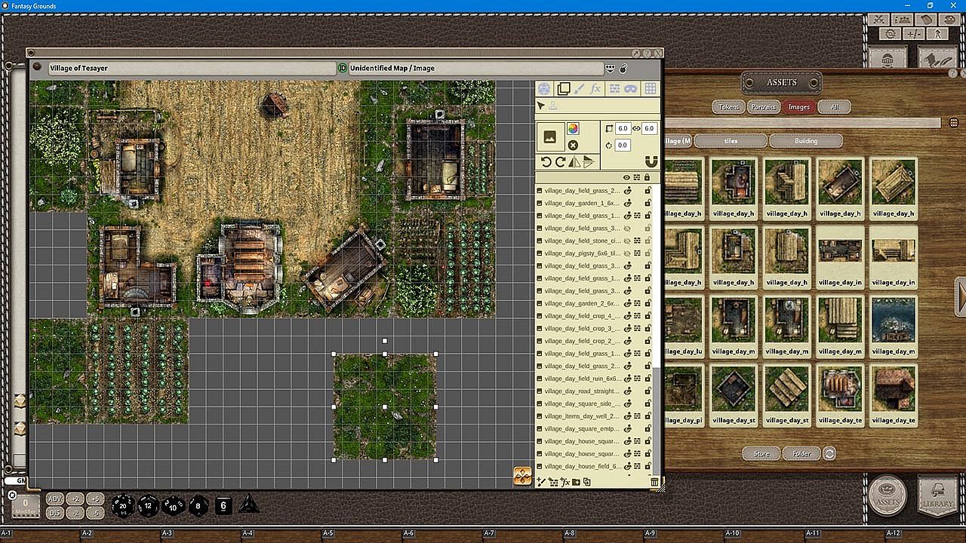
Task: Click the stamp tool icon
Action: [x=552, y=106]
